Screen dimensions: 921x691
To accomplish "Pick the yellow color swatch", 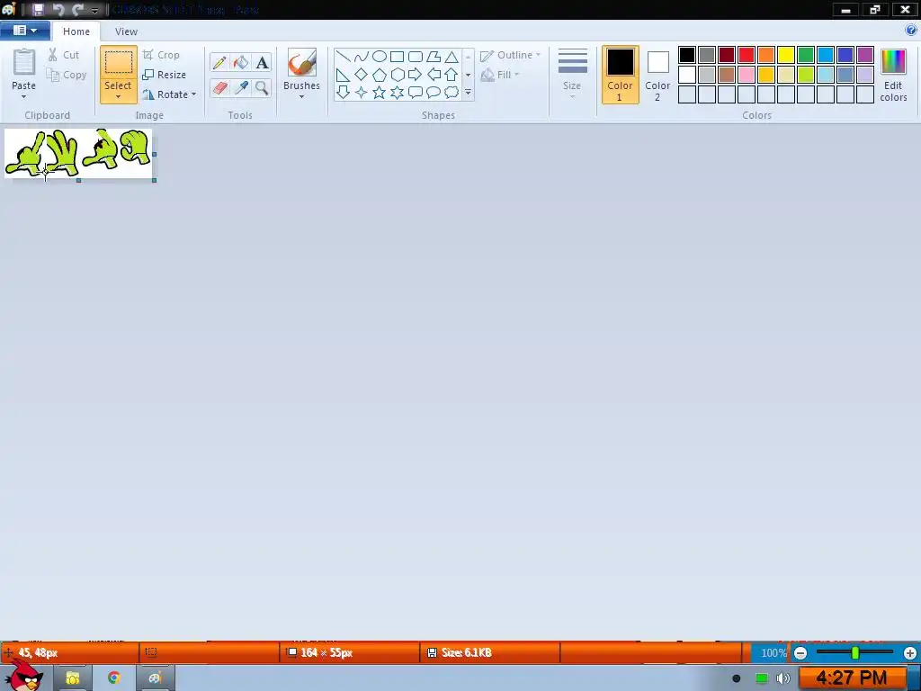I will (786, 55).
